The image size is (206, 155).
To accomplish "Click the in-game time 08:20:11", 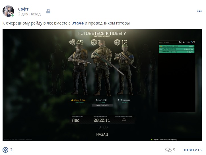I will coord(102,120).
